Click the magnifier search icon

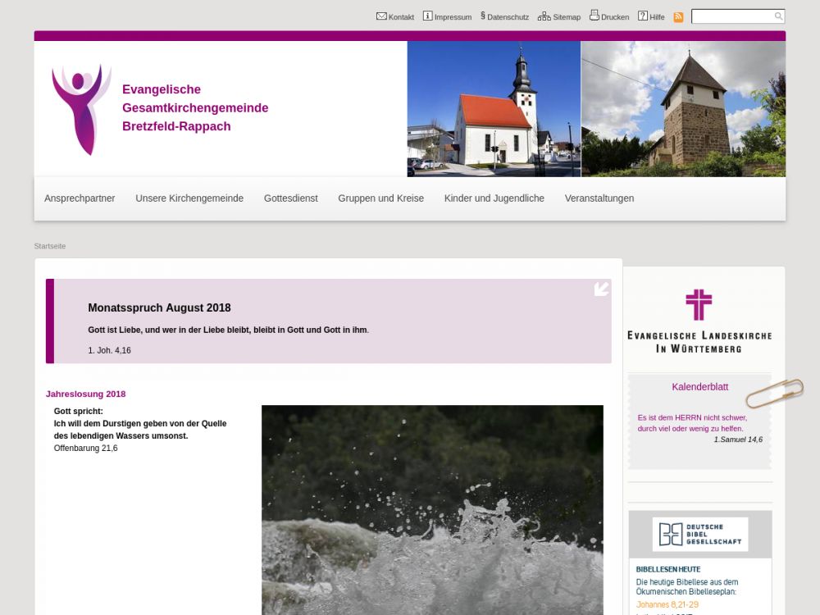pos(778,16)
